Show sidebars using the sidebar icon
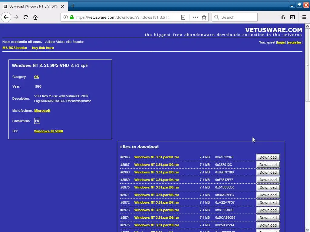 coord(292,17)
